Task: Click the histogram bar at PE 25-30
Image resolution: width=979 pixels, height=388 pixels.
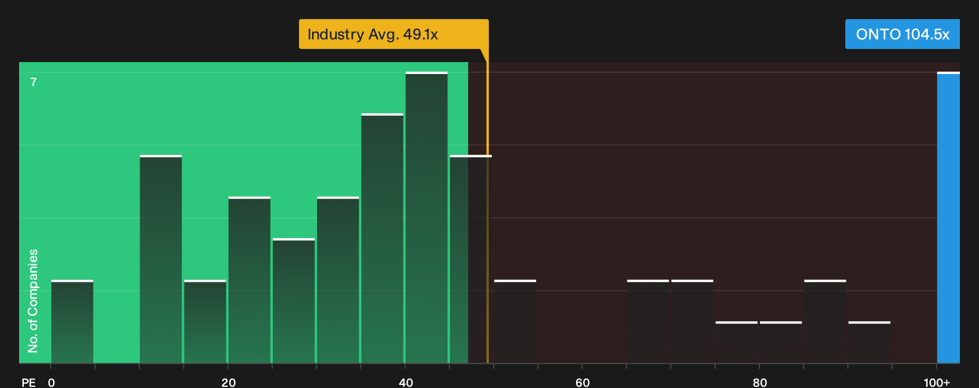Action: [294, 301]
